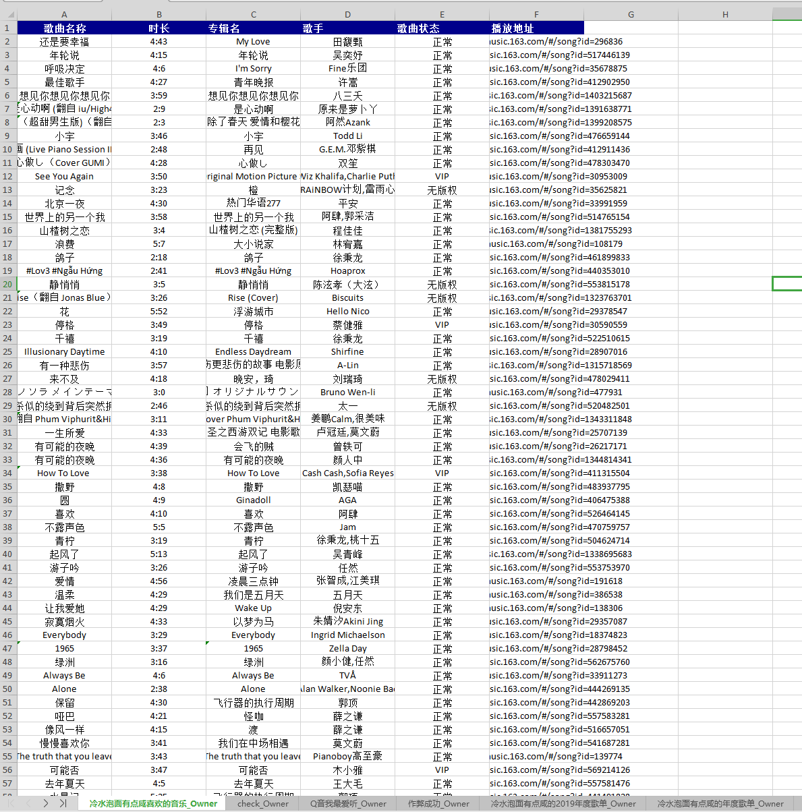Select active 冷水泡面有点咸喜欢的音乐_Owner tab
802x812 pixels.
(x=153, y=803)
